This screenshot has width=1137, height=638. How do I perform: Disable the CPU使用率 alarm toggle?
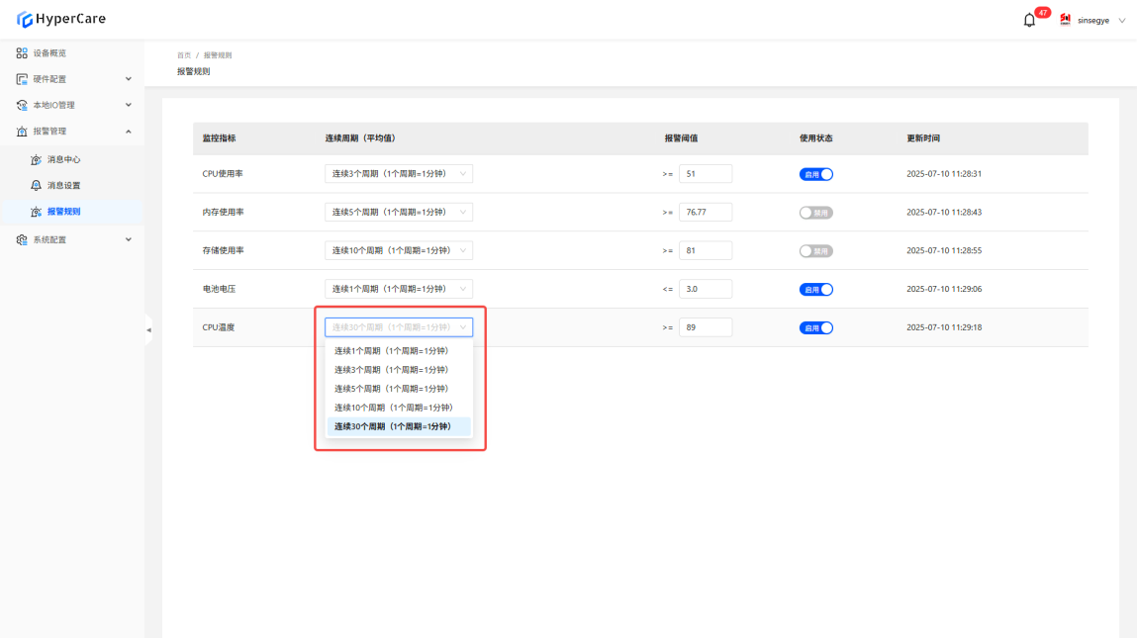[x=815, y=174]
